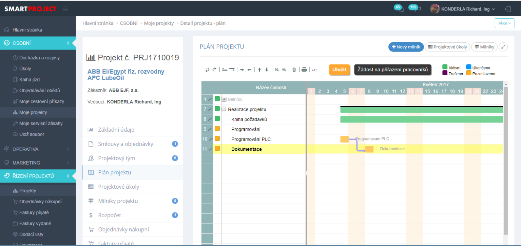Open Nový milník creation
The height and width of the screenshot is (246, 521).
pos(406,47)
